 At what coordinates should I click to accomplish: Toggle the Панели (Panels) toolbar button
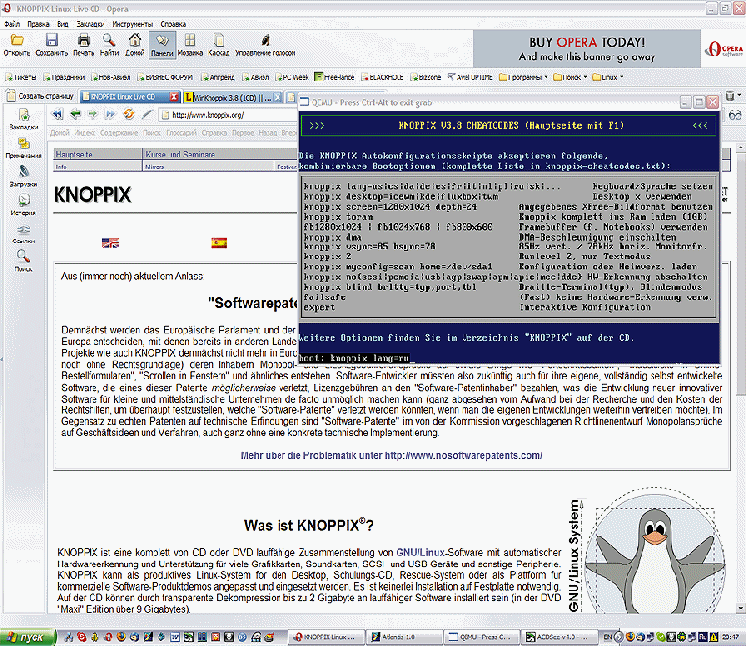[162, 45]
